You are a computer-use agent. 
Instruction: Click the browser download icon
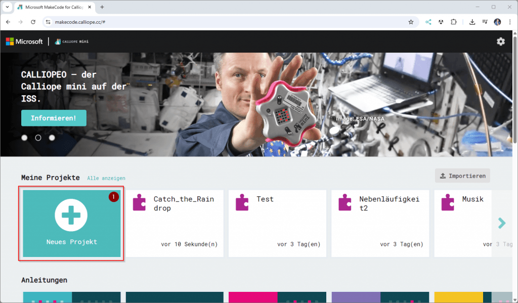tap(471, 22)
